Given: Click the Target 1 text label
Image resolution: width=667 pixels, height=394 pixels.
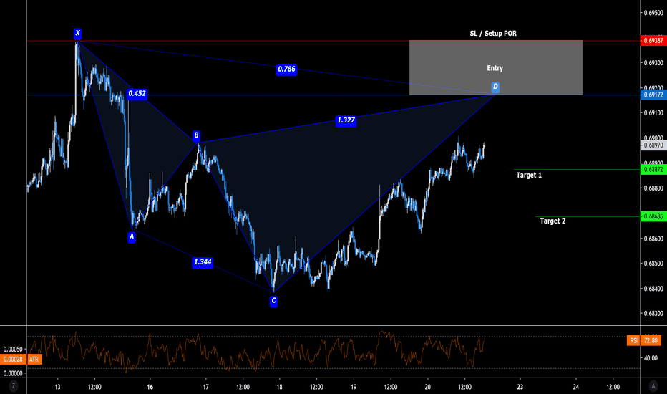Looking at the screenshot, I should 529,175.
